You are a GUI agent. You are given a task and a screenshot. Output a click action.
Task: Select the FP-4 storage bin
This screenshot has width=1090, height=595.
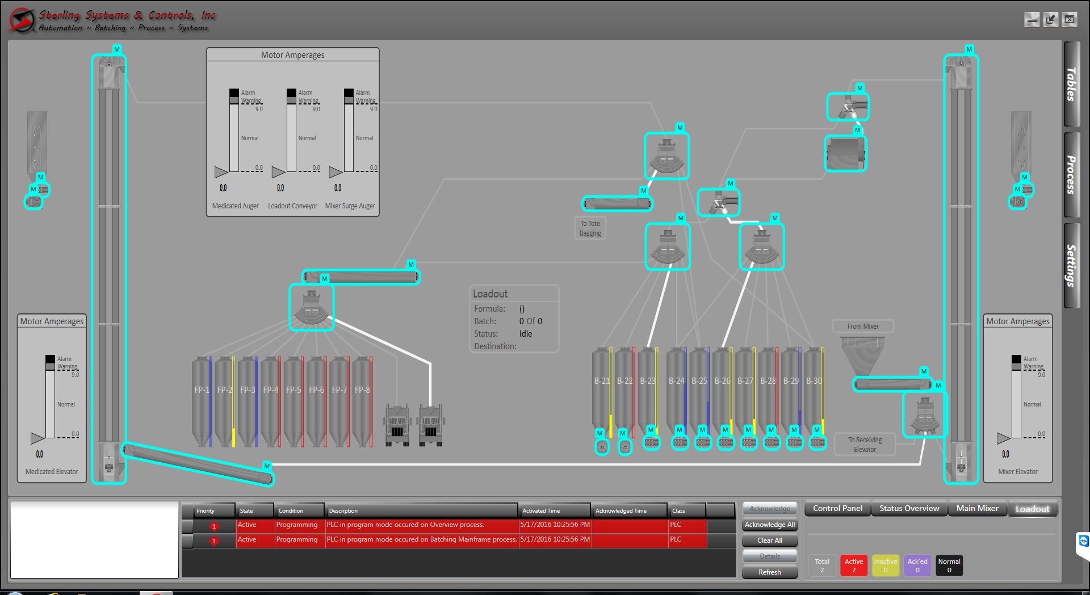(270, 401)
